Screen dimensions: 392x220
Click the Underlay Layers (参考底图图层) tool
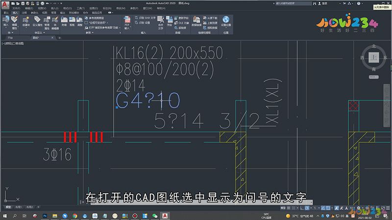coord(95,18)
